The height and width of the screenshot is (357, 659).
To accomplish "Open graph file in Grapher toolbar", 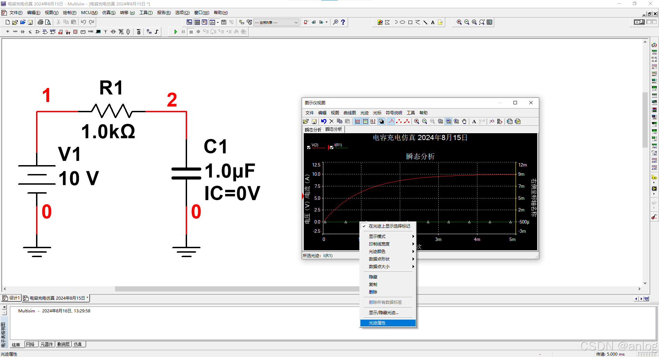I will click(x=306, y=122).
